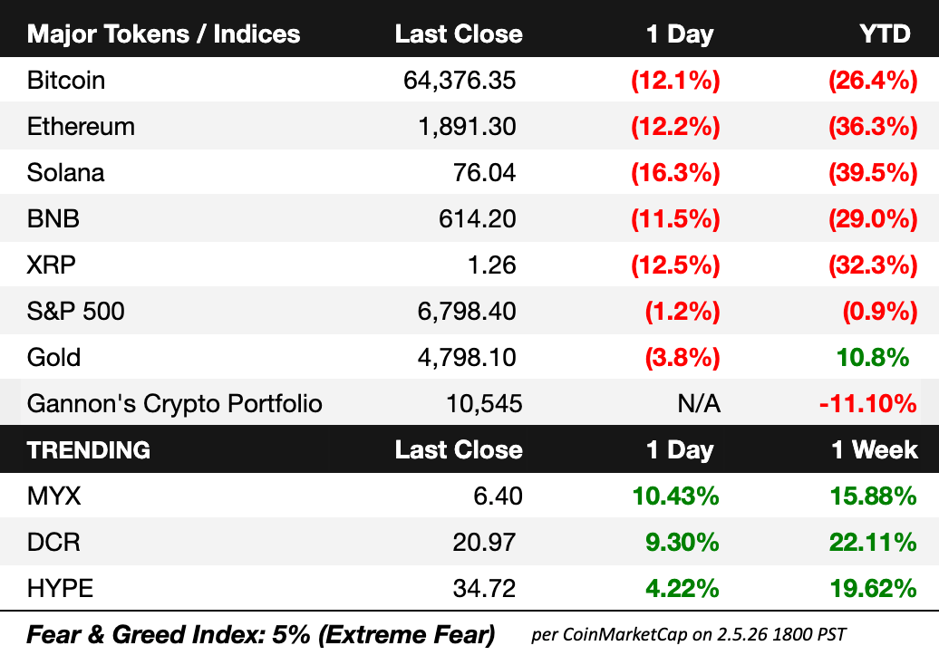The height and width of the screenshot is (665, 939).
Task: Click the 1 Week column header
Action: [x=875, y=450]
